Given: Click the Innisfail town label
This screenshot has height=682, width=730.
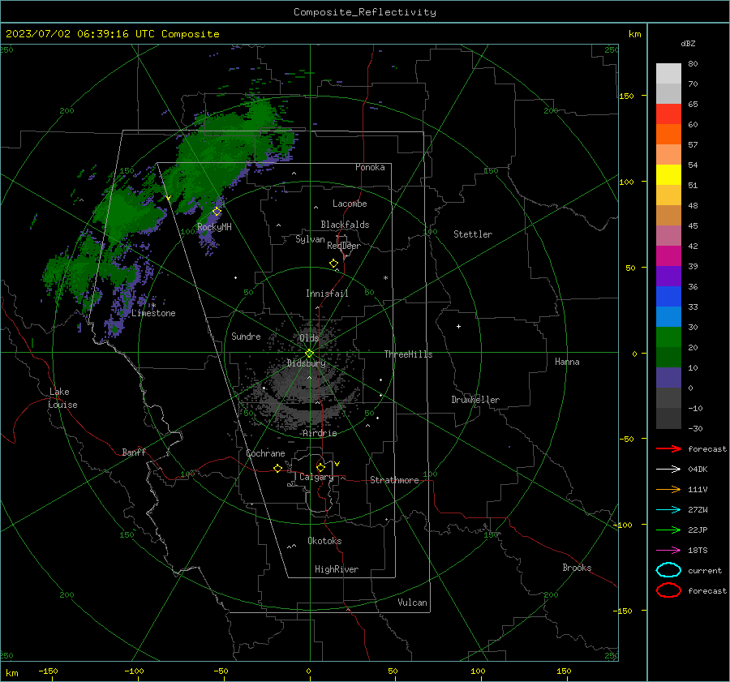Looking at the screenshot, I should (x=327, y=294).
